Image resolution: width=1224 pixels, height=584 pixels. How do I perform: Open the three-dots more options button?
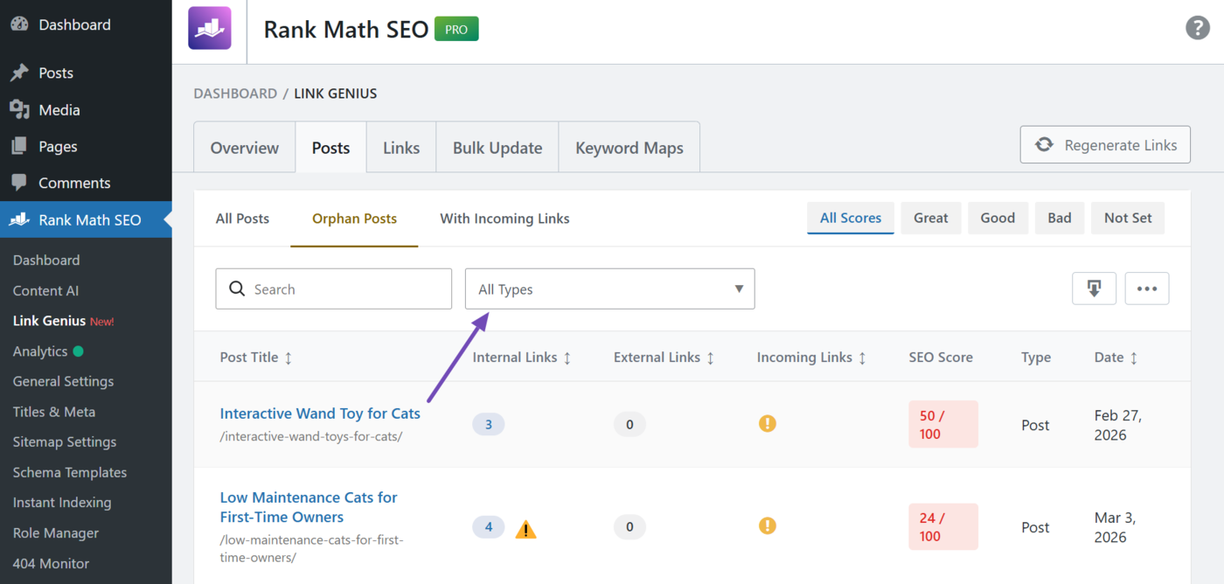click(x=1147, y=289)
